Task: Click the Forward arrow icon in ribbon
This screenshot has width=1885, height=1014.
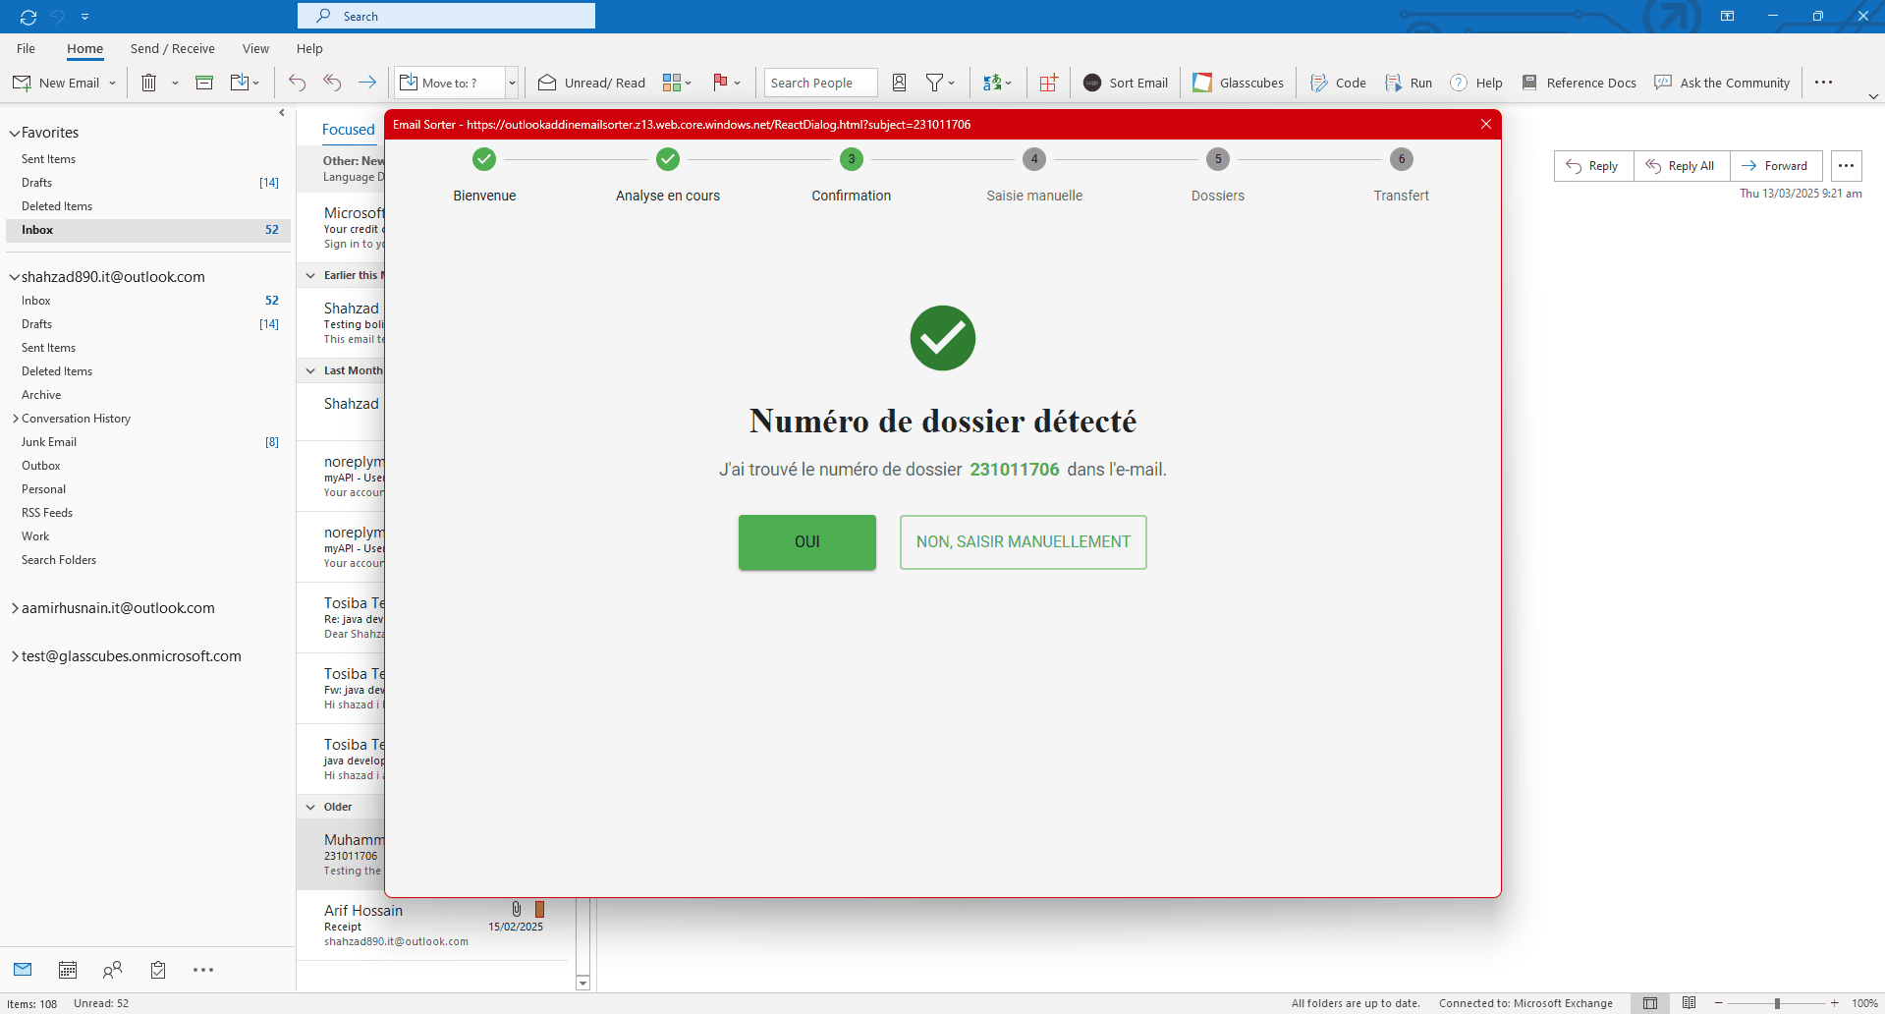Action: pyautogui.click(x=367, y=83)
